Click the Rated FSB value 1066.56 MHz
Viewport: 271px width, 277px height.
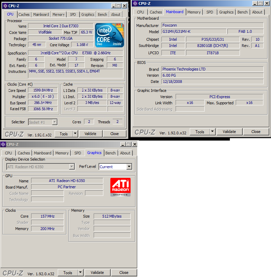tap(43, 109)
